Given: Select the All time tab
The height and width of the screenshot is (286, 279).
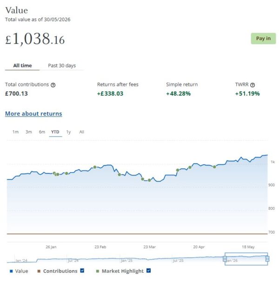Looking at the screenshot, I should pyautogui.click(x=22, y=65).
